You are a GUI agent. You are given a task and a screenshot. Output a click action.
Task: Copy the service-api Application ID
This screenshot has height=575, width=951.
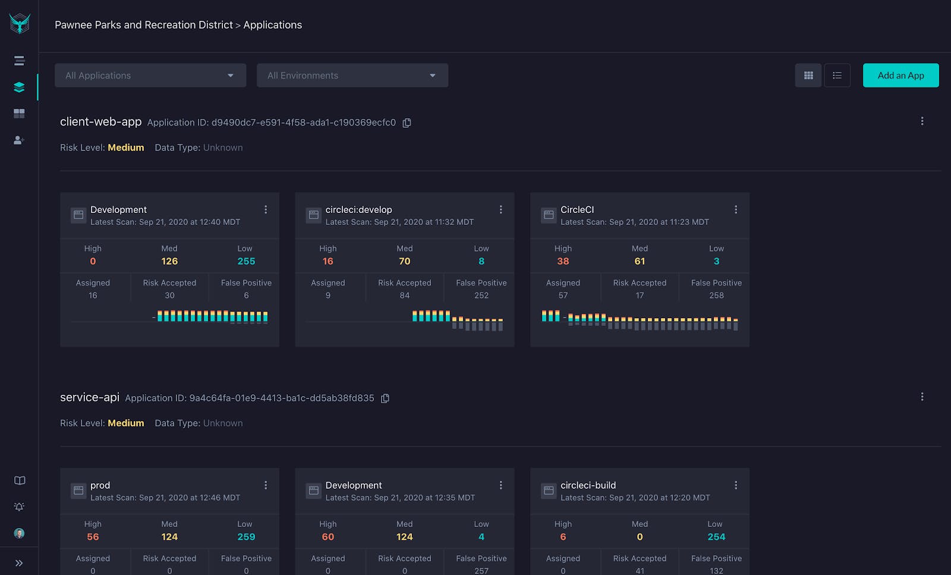coord(385,398)
